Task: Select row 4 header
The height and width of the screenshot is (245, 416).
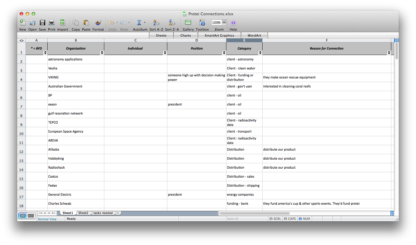Action: pyautogui.click(x=21, y=78)
